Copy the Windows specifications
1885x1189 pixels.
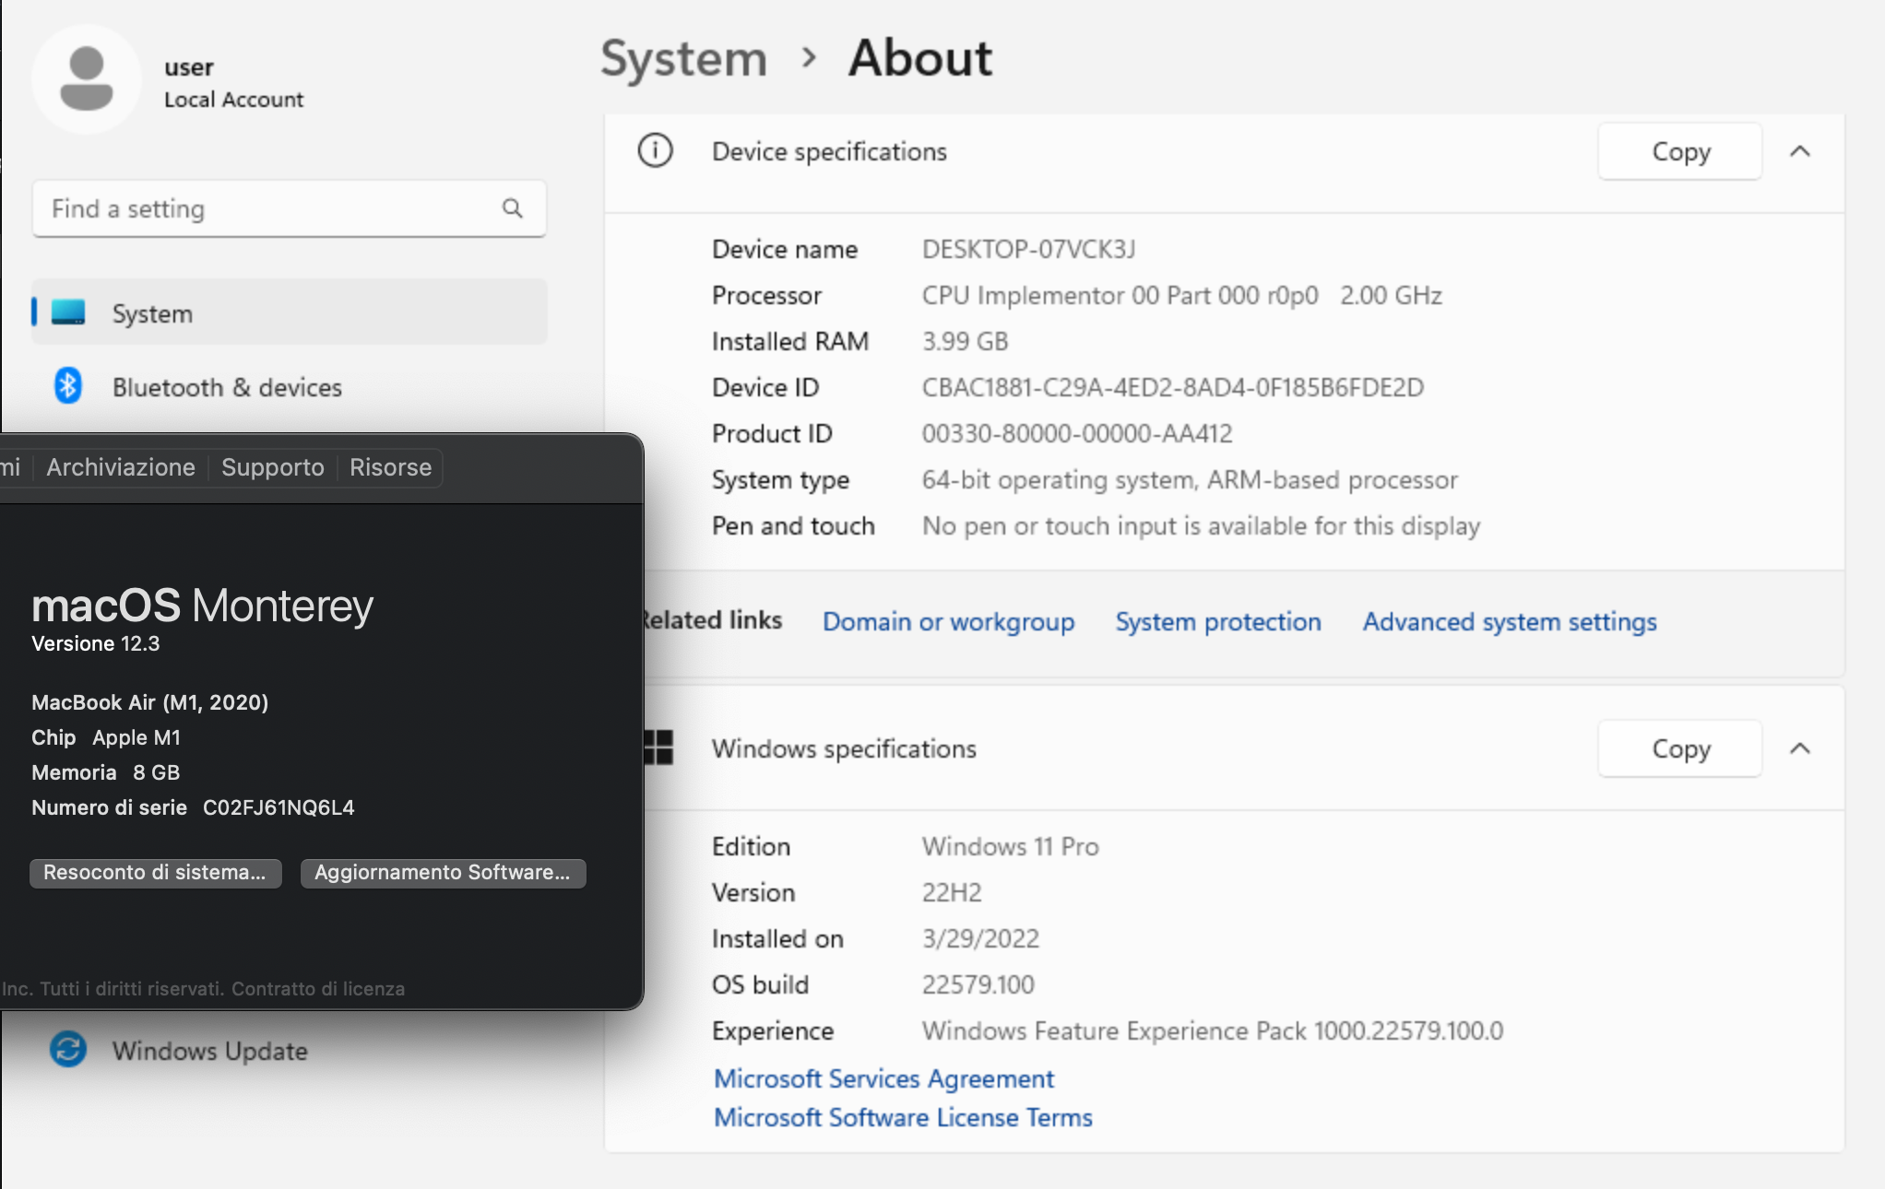pos(1680,748)
